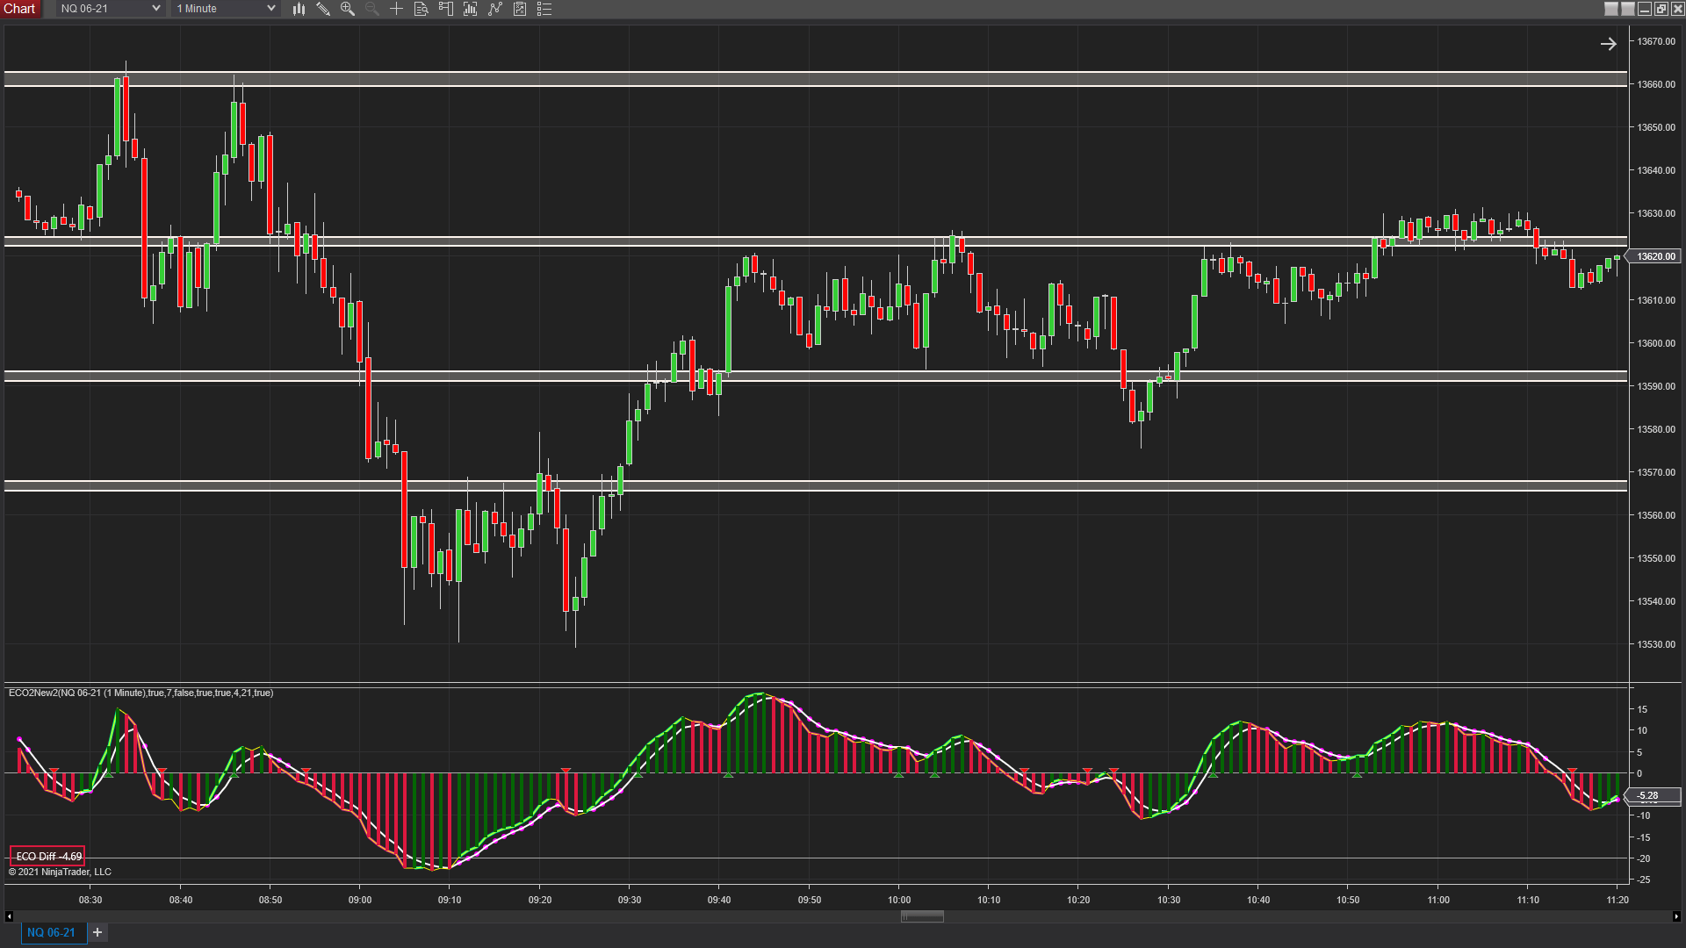The height and width of the screenshot is (948, 1686).
Task: Open the data box icon
Action: pos(421,9)
